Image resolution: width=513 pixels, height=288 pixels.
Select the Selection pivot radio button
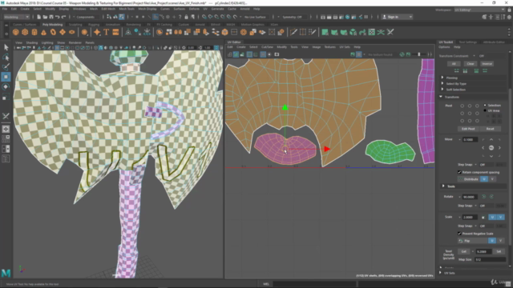485,106
